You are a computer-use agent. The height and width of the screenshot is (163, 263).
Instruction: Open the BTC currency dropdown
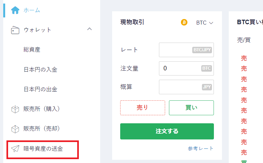pos(205,23)
